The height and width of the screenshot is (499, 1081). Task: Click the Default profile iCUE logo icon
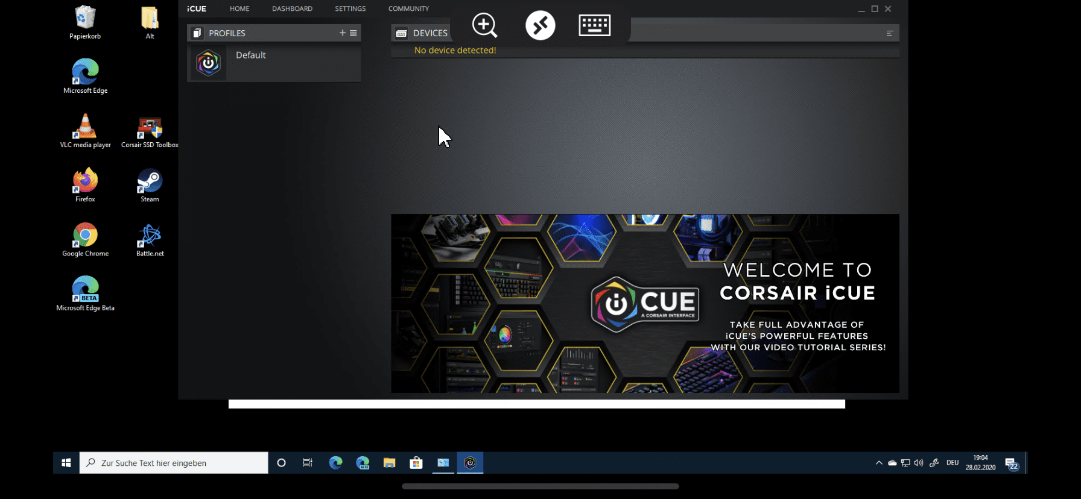[208, 63]
